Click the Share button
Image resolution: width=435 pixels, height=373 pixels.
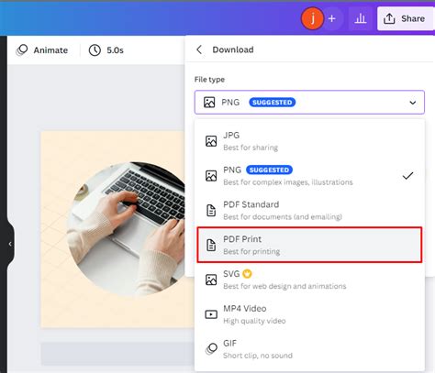coord(406,18)
